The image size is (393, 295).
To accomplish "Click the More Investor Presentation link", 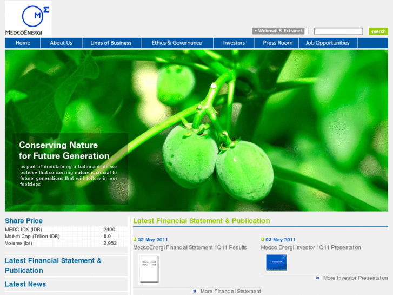I will coord(355,278).
